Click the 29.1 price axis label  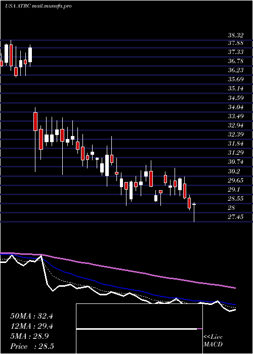(x=233, y=190)
